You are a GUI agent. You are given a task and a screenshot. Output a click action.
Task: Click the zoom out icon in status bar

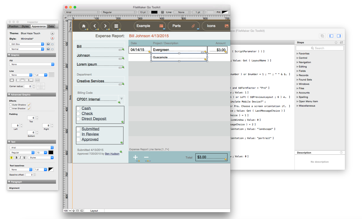pos(70,211)
